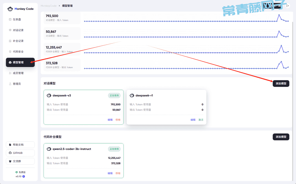Click the 12,255,447 代码补全模型 输入 Token stat card
Screen dimensions: 296x184
(62, 49)
